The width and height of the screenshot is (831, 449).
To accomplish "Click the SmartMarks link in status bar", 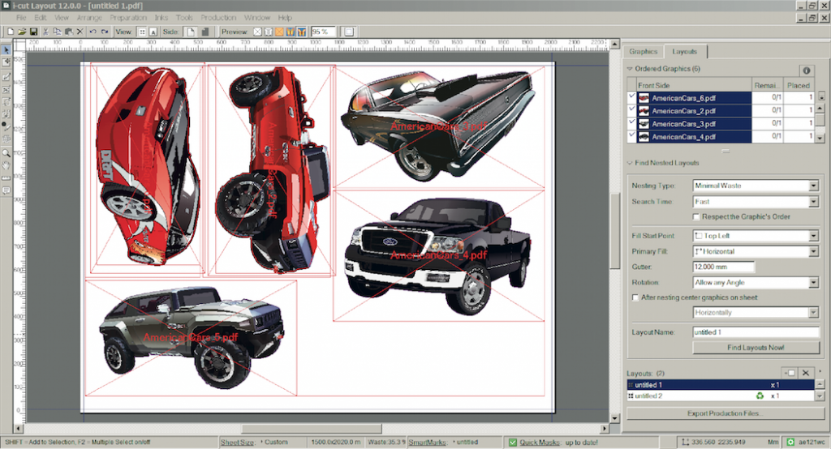I will [427, 443].
